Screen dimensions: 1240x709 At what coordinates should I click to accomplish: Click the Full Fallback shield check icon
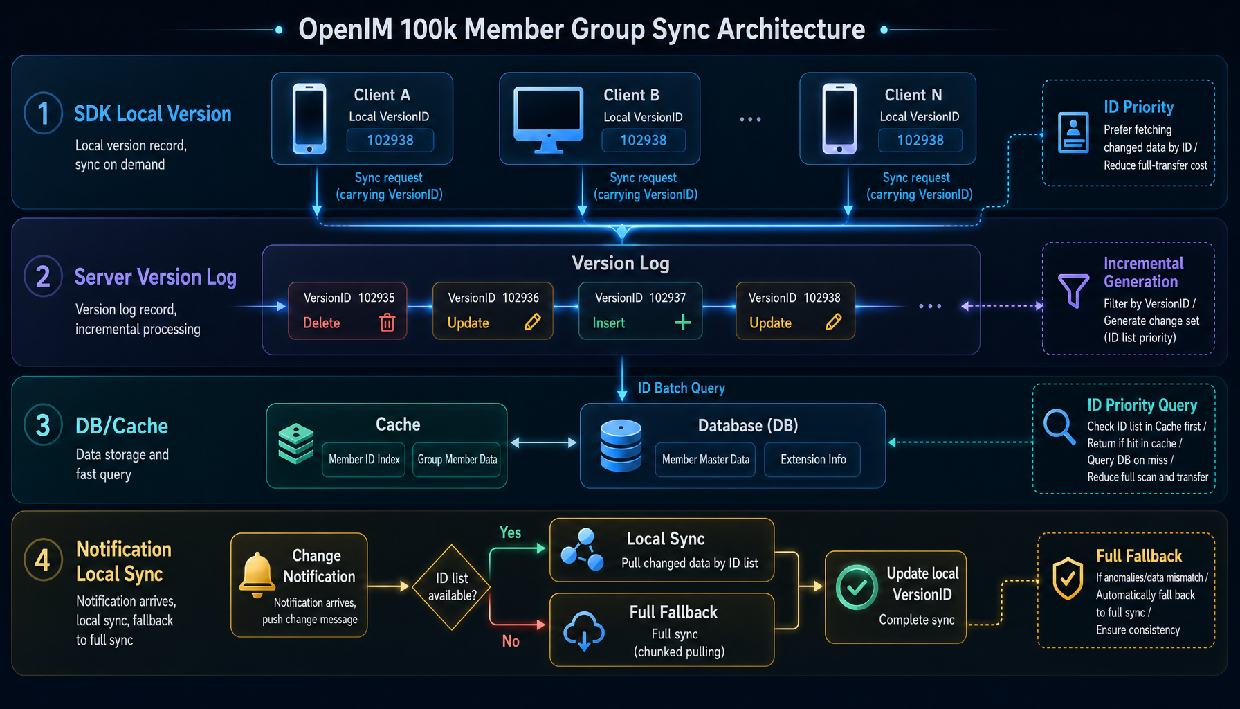pos(1068,579)
